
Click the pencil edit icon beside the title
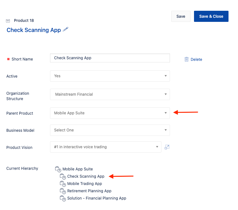click(x=66, y=29)
